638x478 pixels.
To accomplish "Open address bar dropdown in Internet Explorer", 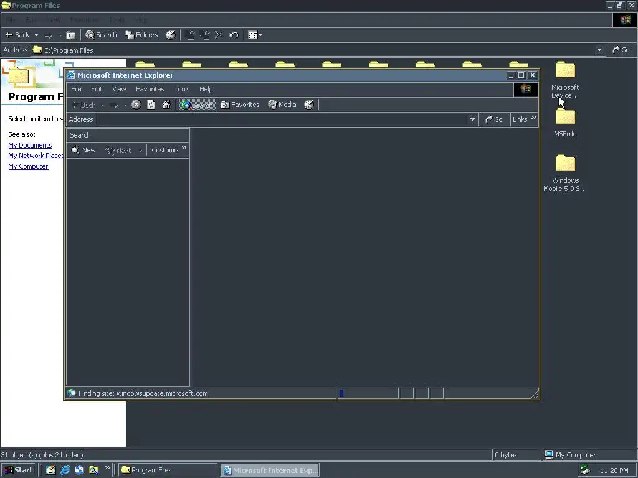I will (x=472, y=119).
